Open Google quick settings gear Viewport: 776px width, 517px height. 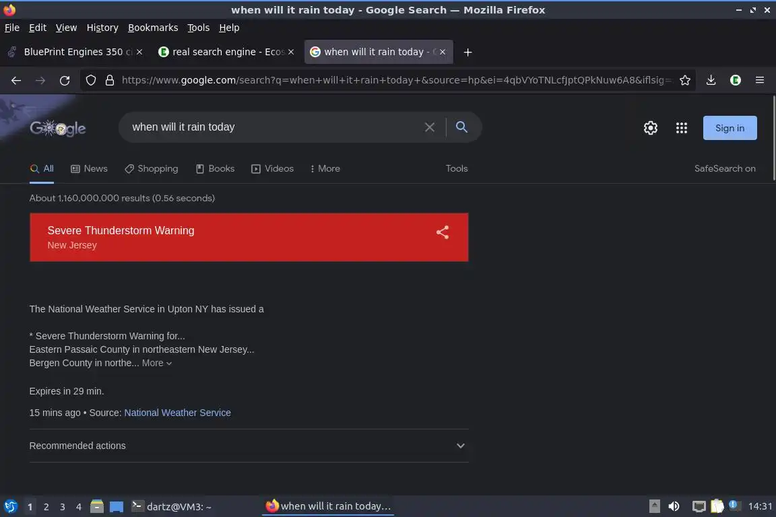pos(650,128)
